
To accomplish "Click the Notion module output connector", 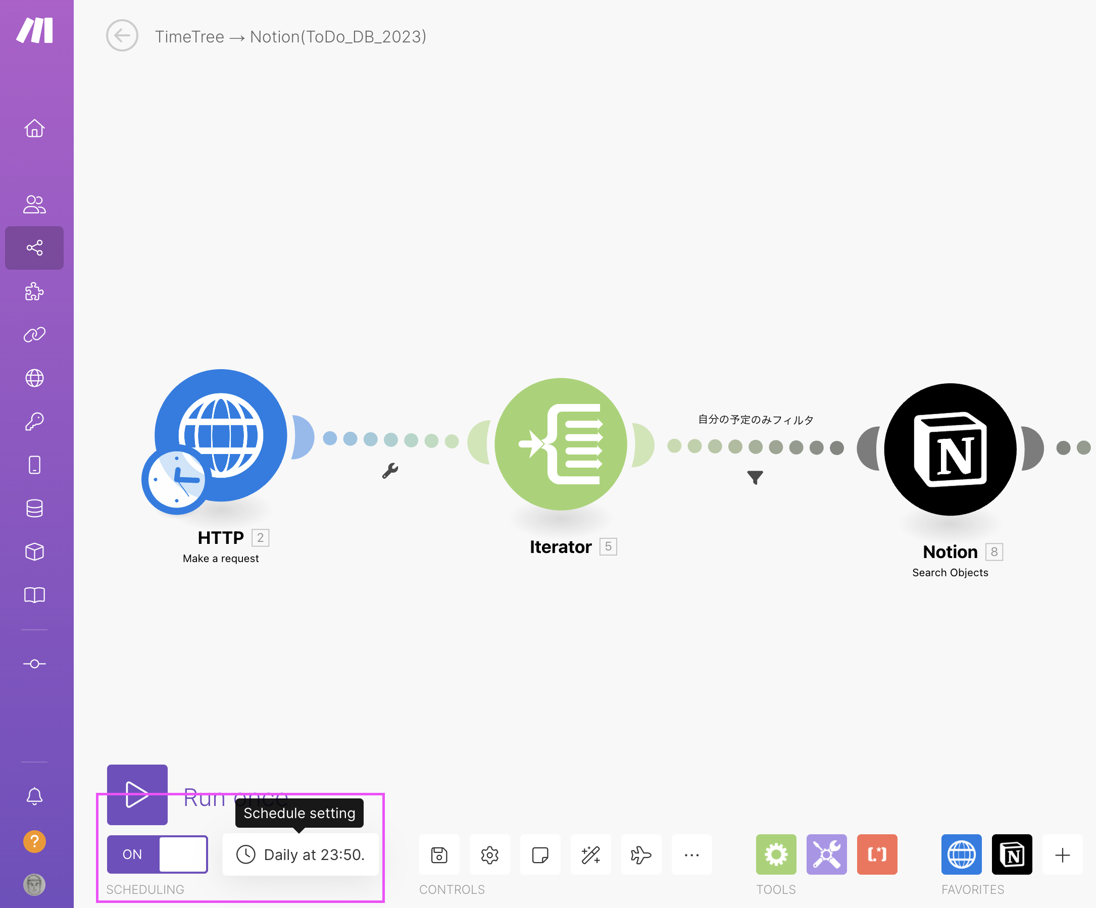I will click(1032, 449).
